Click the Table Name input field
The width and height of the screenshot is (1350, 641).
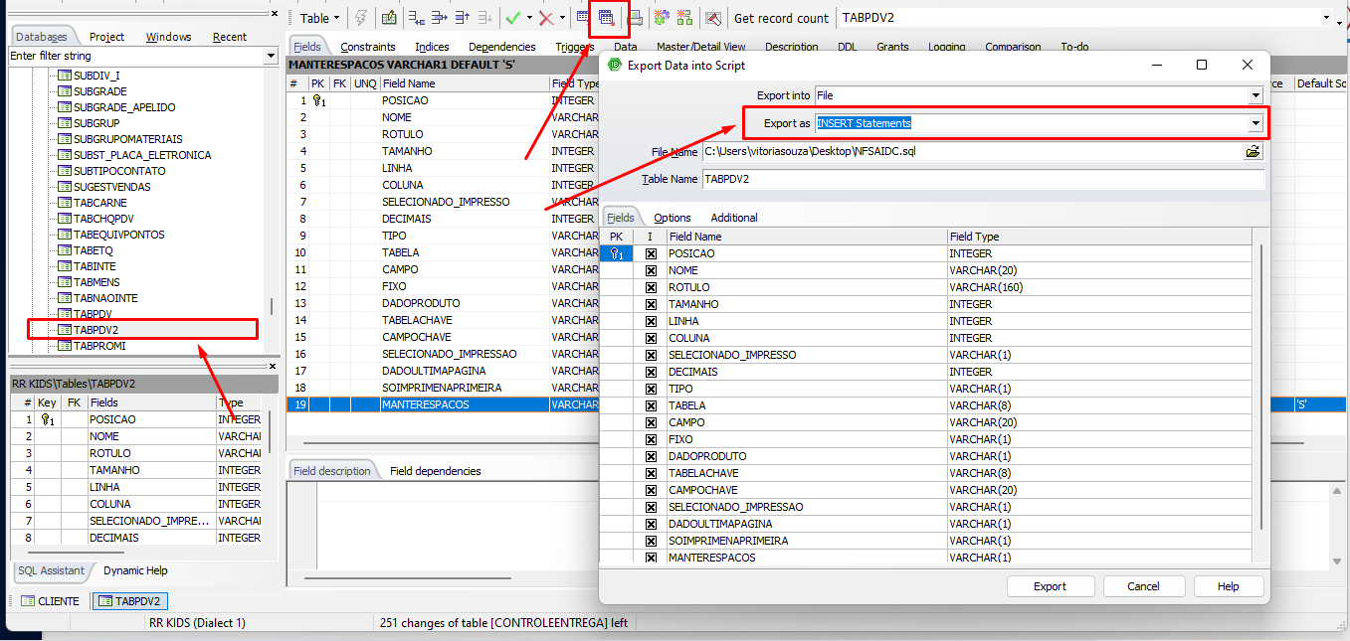click(x=983, y=179)
